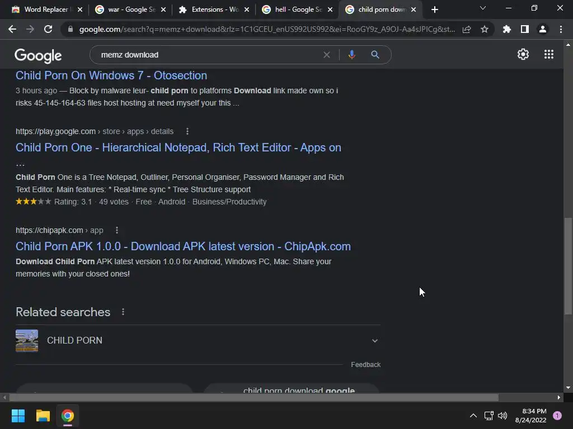Open network settings from the system tray
The width and height of the screenshot is (573, 429).
click(x=489, y=416)
